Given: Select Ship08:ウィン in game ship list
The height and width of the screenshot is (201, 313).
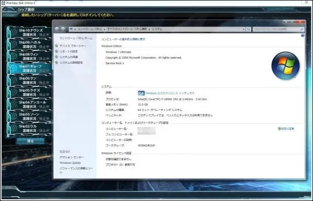Looking at the screenshot, I should coord(29,57).
